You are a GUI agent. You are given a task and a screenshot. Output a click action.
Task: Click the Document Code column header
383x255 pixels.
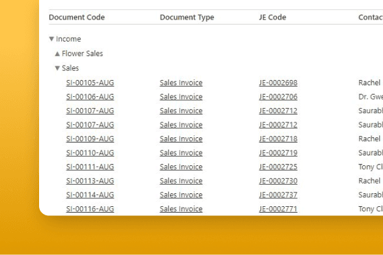pyautogui.click(x=77, y=18)
